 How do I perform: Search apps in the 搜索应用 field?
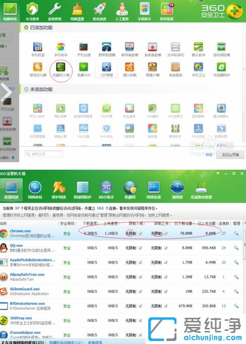click(43, 154)
